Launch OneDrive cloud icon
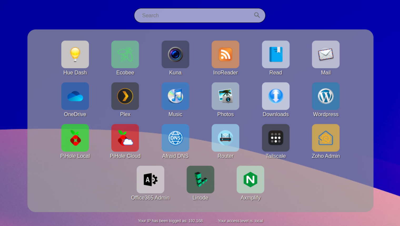The image size is (400, 226). [x=75, y=96]
